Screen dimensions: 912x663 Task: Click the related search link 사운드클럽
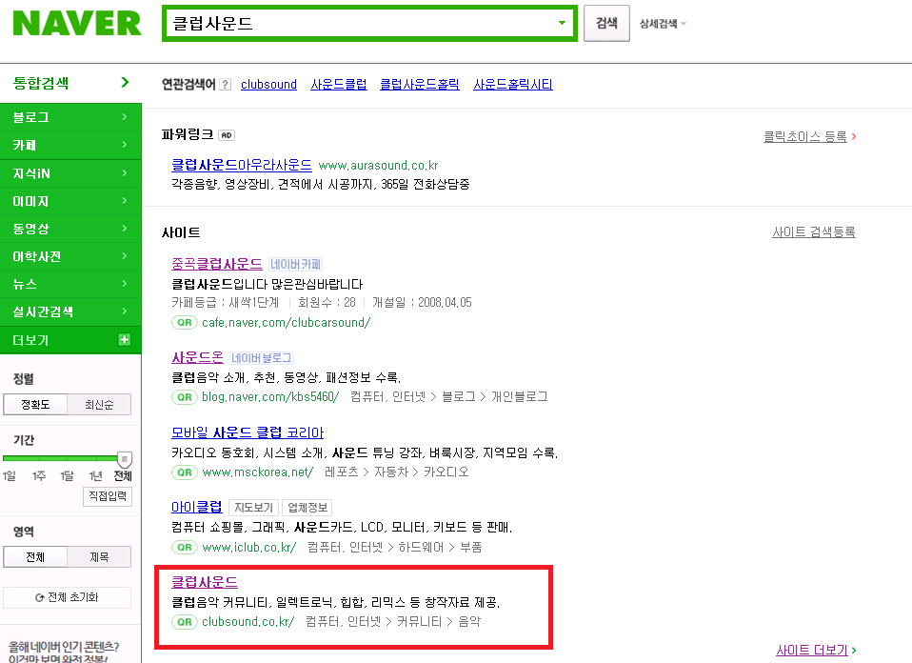339,85
